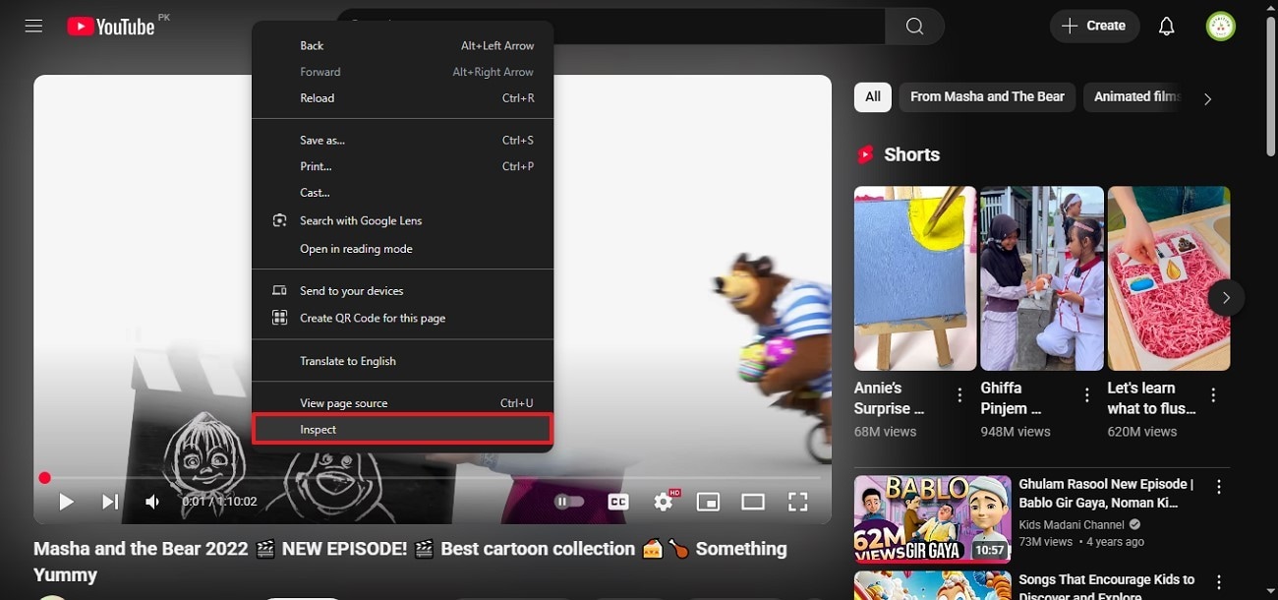1278x600 pixels.
Task: Open Ghulam Rasool New Episode title
Action: pyautogui.click(x=1107, y=494)
